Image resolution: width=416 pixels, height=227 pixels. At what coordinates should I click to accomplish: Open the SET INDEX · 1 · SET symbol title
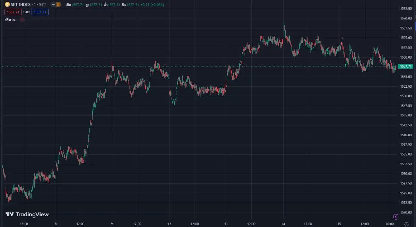click(x=28, y=5)
